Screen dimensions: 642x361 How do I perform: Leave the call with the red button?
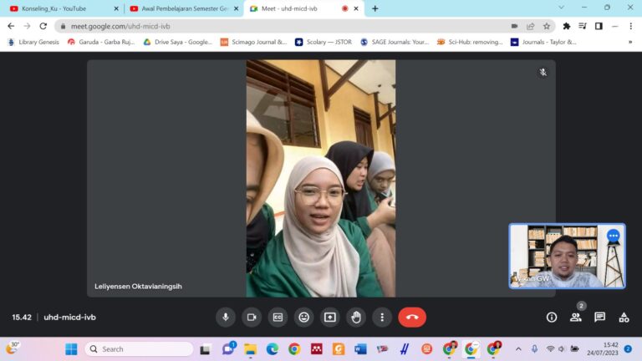click(x=412, y=318)
